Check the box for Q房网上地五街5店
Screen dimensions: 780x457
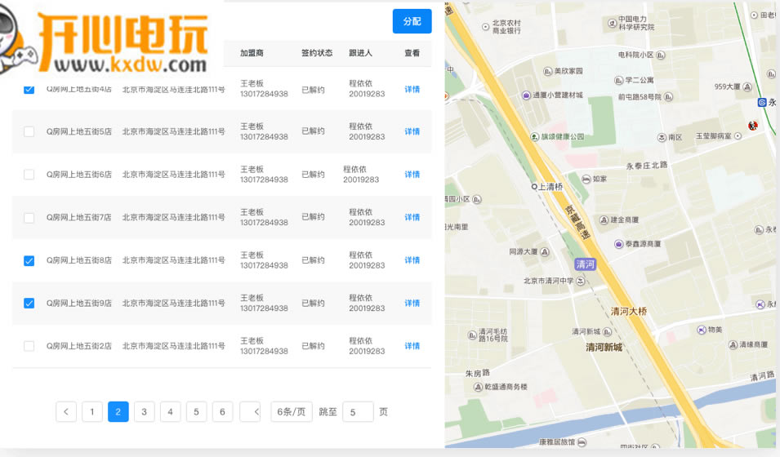click(x=29, y=131)
